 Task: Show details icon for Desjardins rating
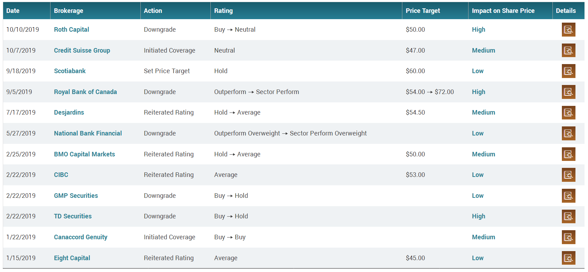coord(568,112)
